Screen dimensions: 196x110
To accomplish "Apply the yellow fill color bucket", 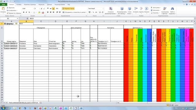I will tap(39, 12).
